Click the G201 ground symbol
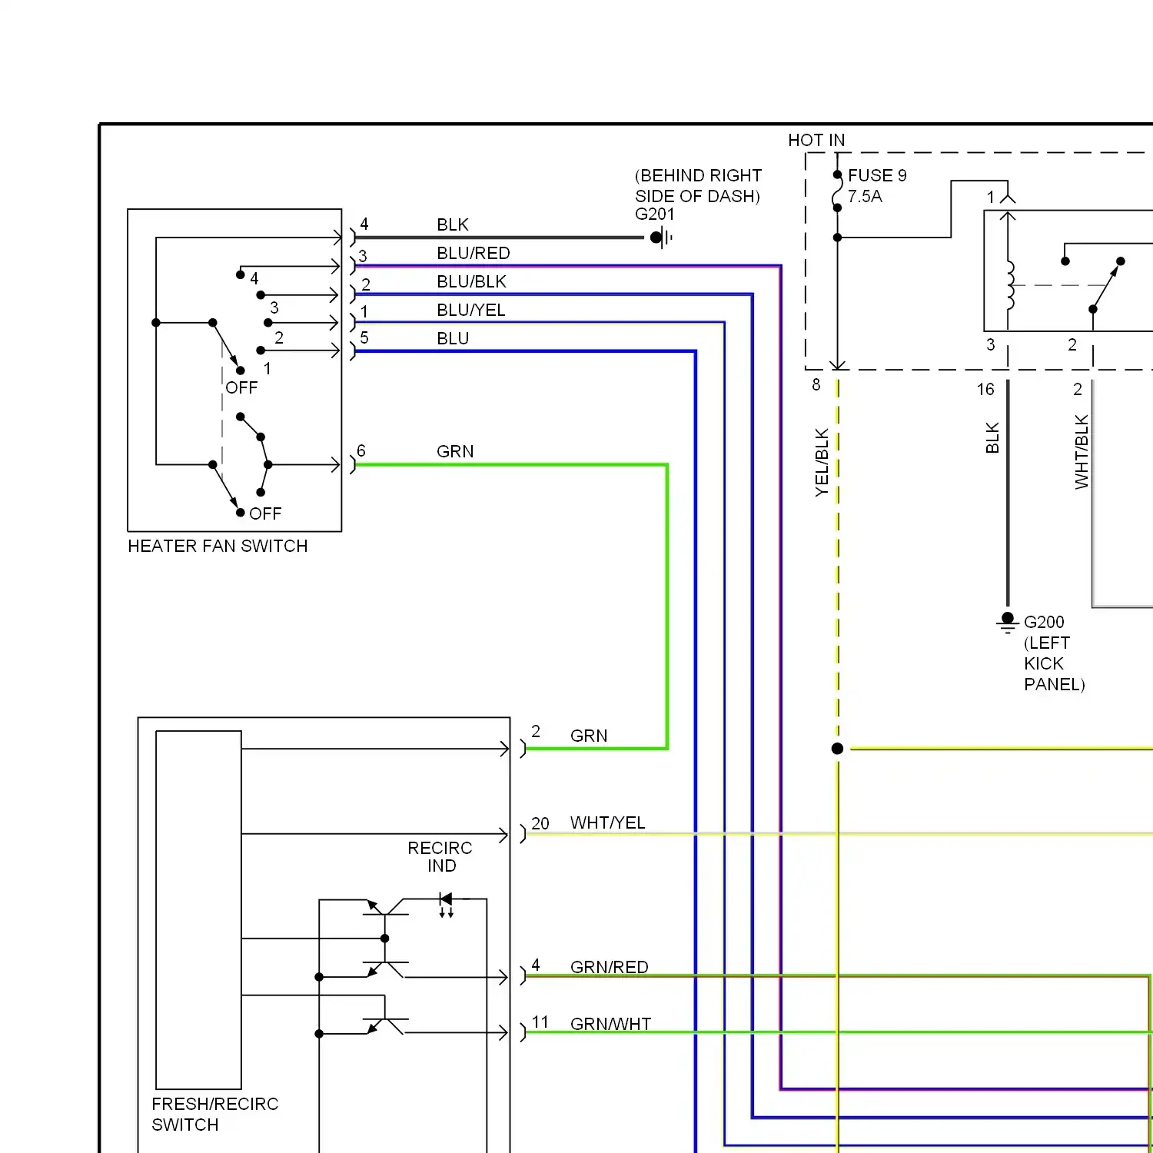This screenshot has width=1153, height=1153. [660, 238]
